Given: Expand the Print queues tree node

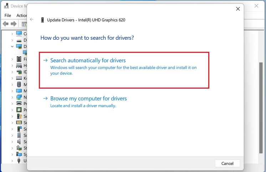Looking at the screenshot, I should click(x=12, y=104).
